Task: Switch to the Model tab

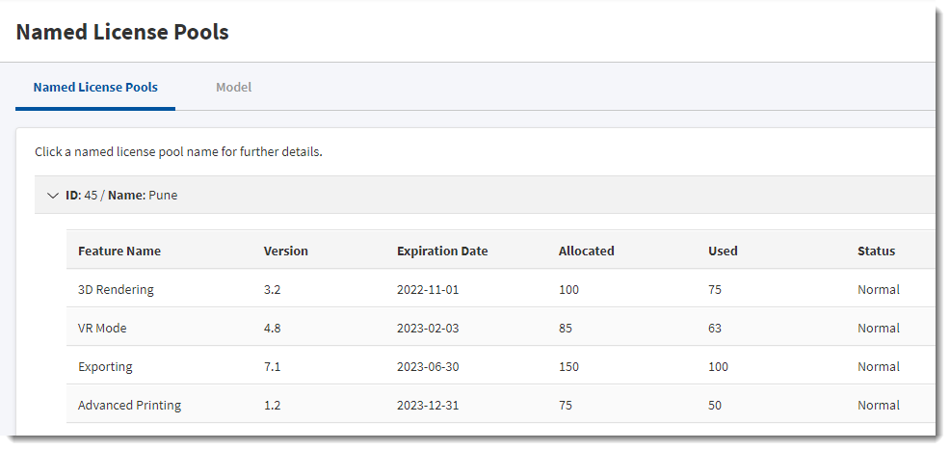Action: pyautogui.click(x=233, y=87)
